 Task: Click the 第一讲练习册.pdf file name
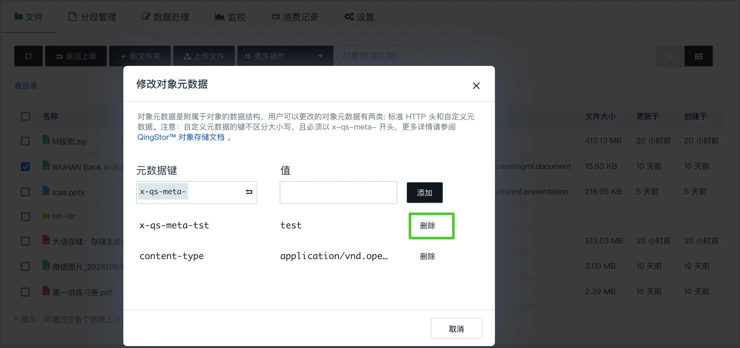point(82,292)
